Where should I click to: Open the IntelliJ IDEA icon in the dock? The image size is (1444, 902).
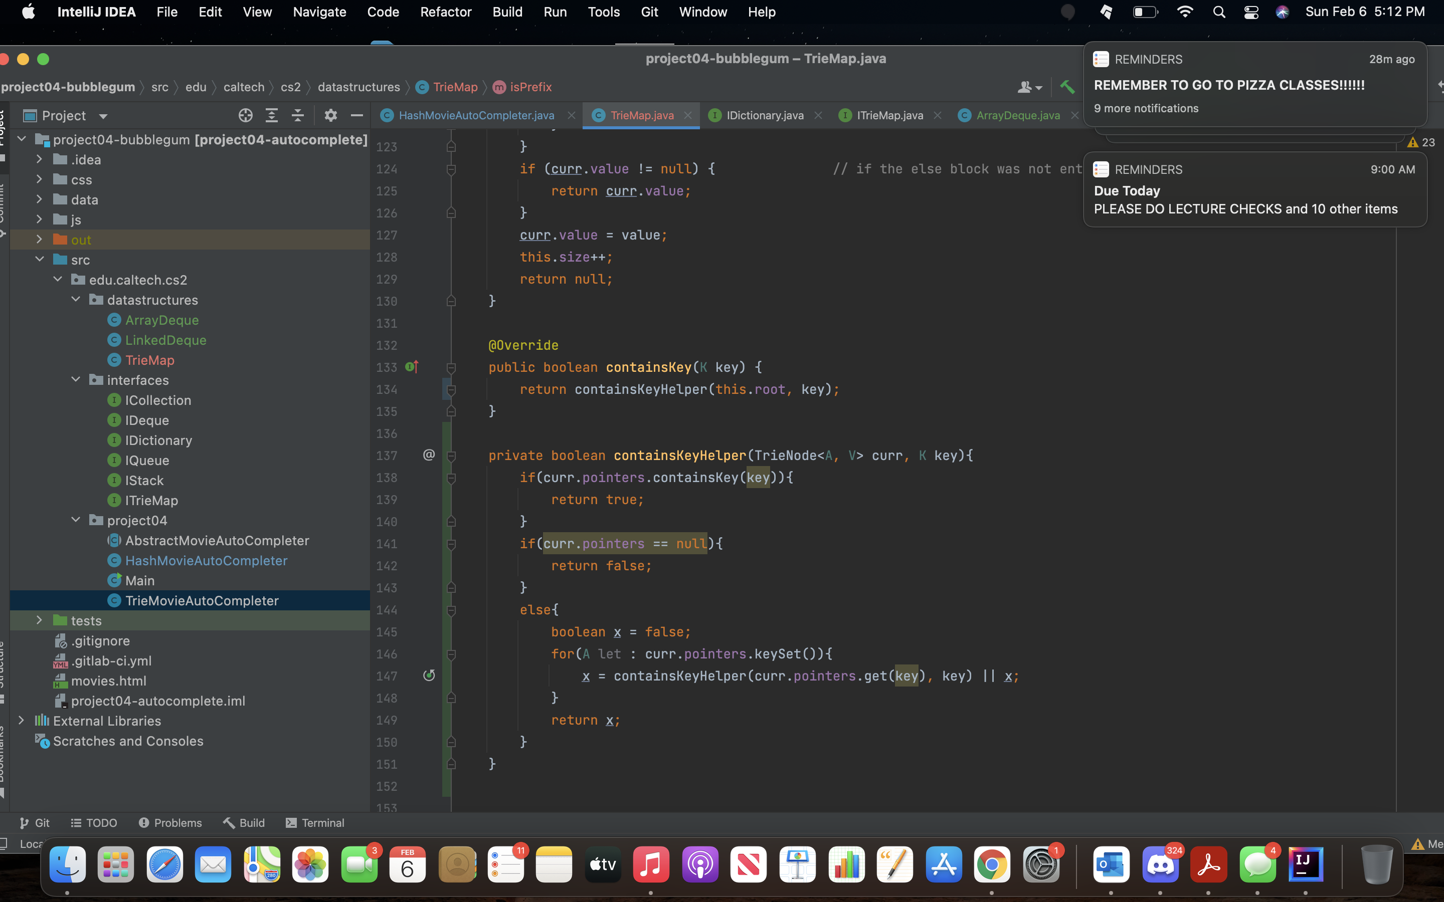click(1305, 864)
